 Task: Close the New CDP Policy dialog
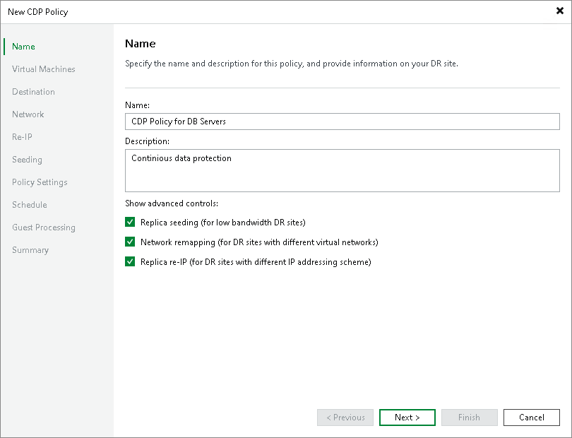559,11
